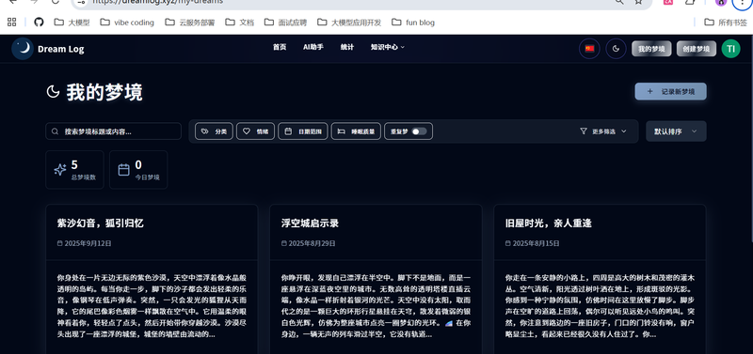Click the 我的梦境 page heading
The height and width of the screenshot is (354, 753).
[104, 92]
